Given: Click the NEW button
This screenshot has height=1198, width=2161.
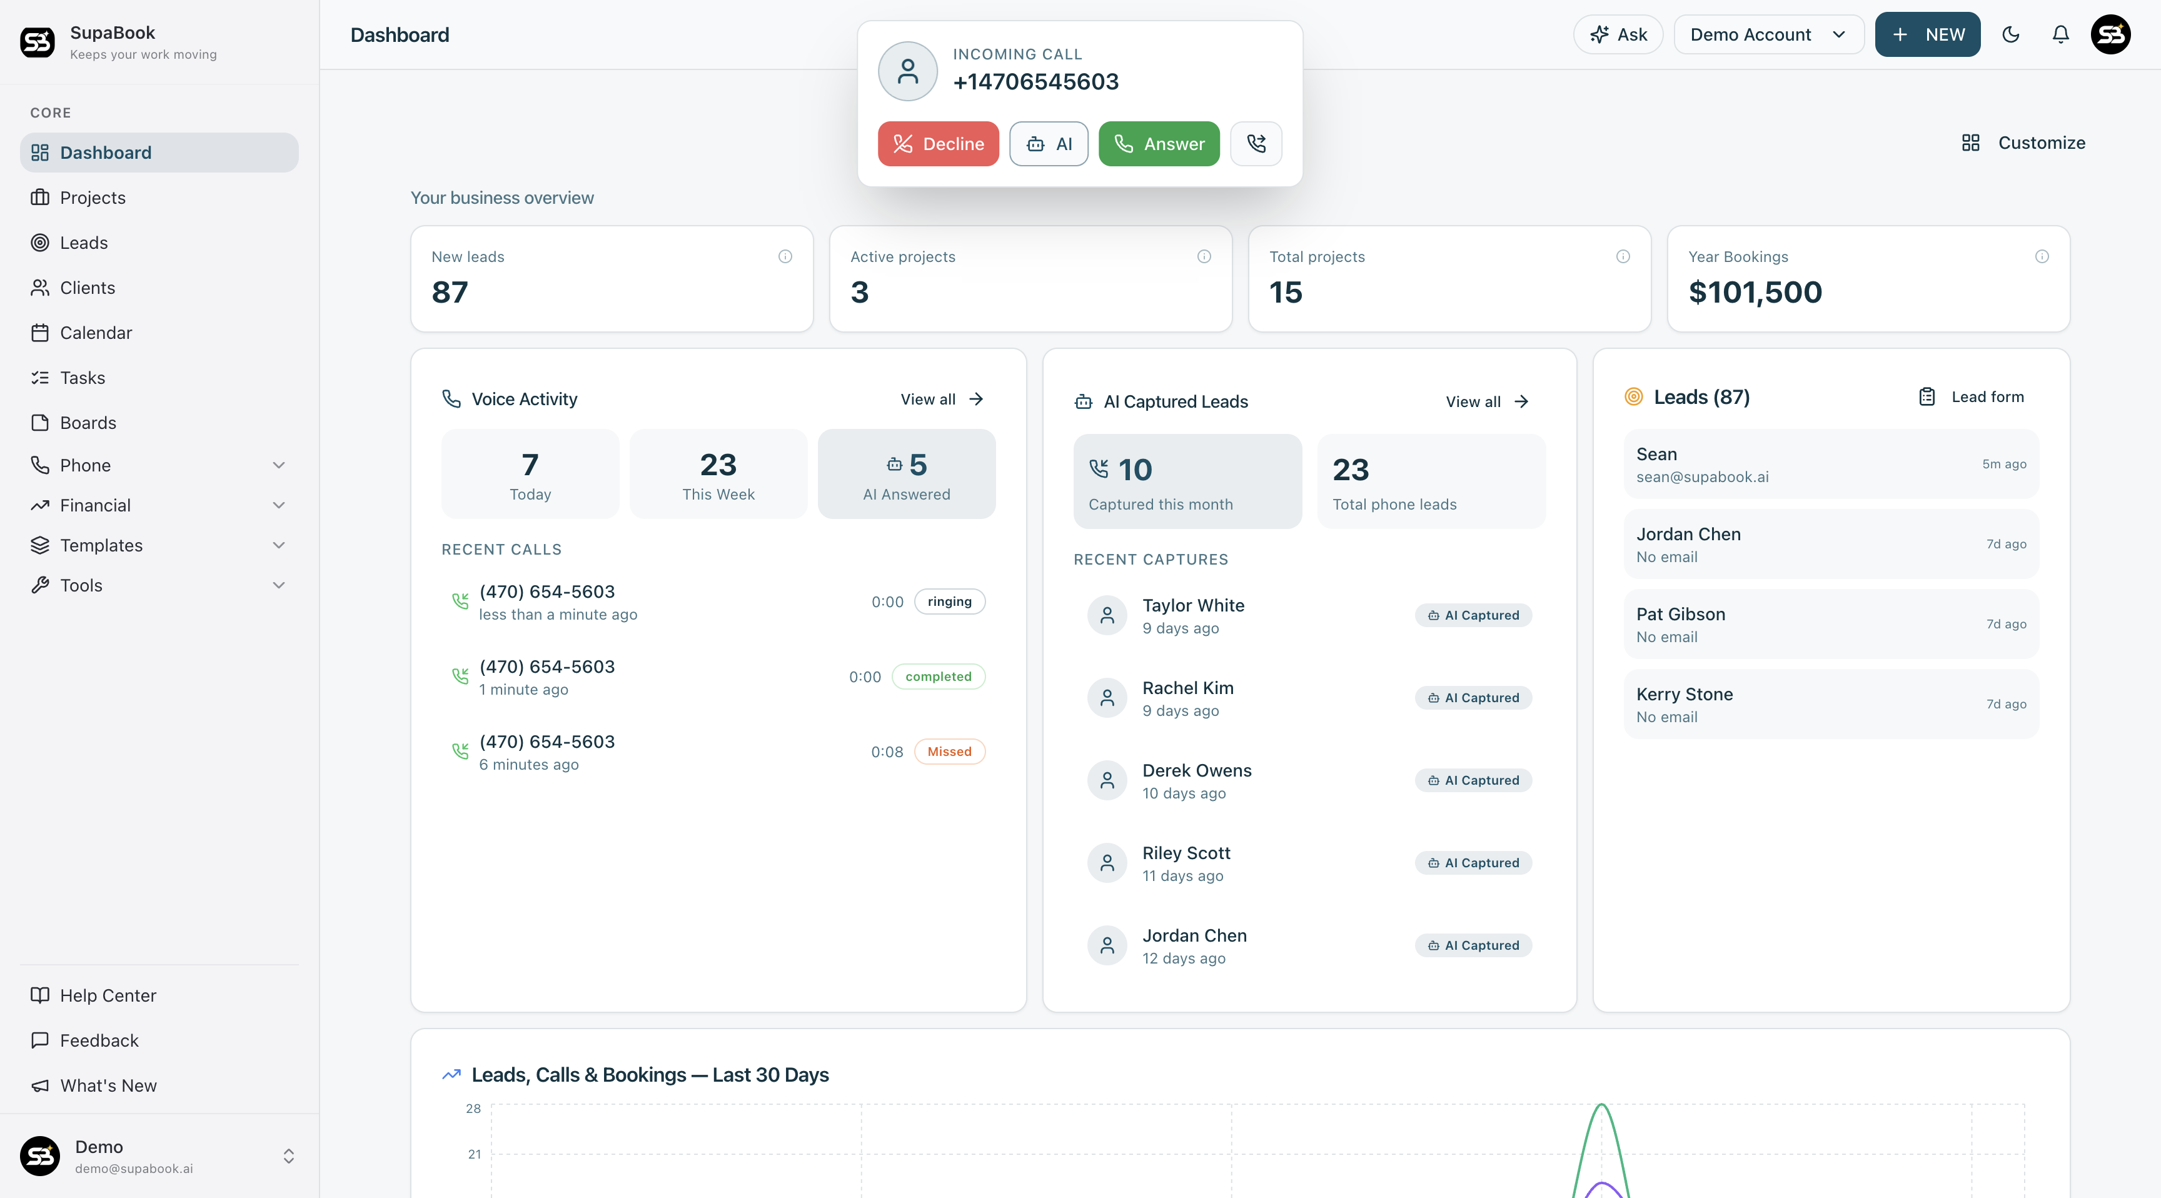Looking at the screenshot, I should (x=1927, y=34).
